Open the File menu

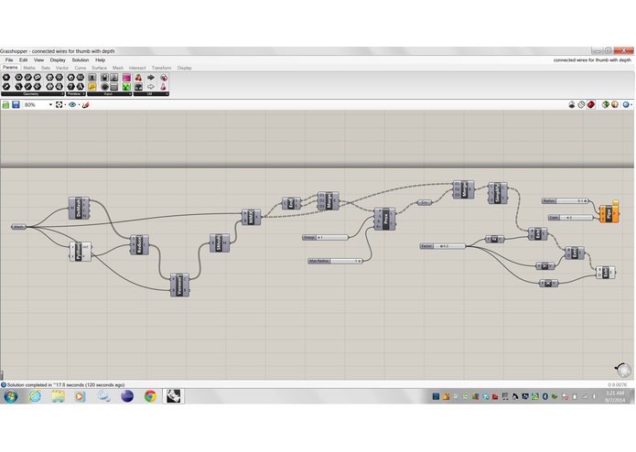click(9, 59)
